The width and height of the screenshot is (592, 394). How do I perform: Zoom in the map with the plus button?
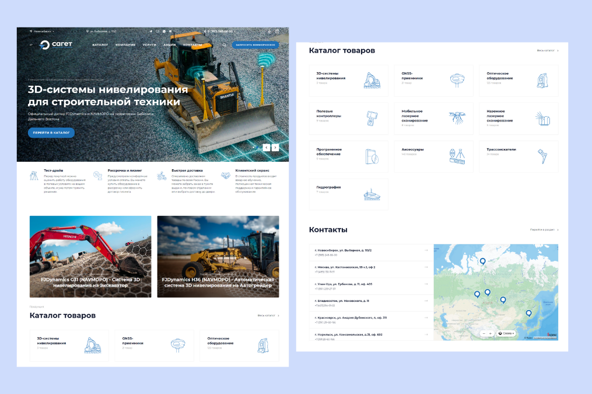click(491, 333)
